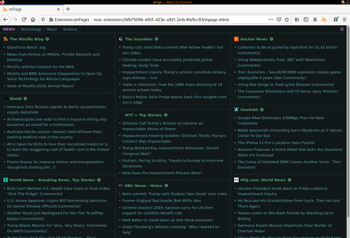Reload the current page
Viewport: 350px width, 238px height.
[x=24, y=19]
